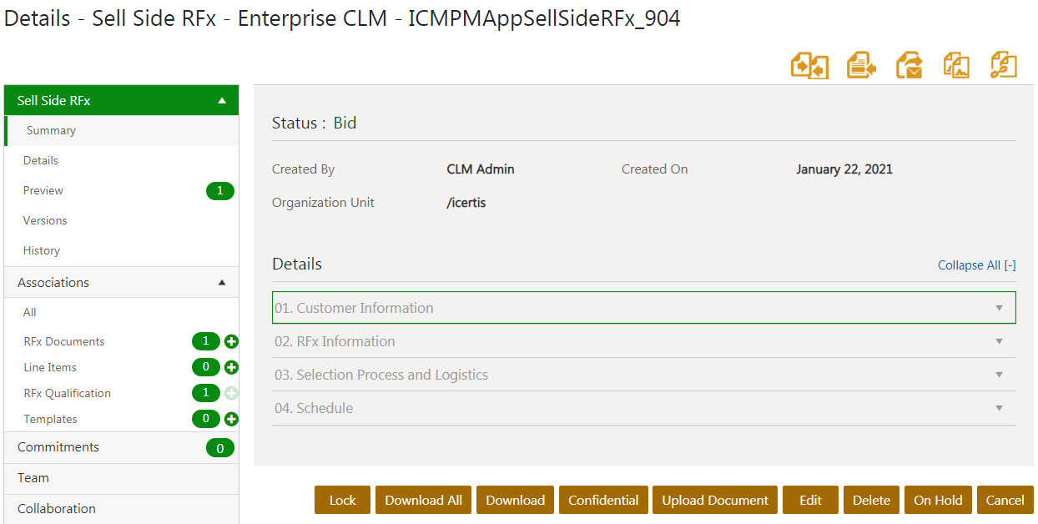
Task: Open the Versions sidebar item
Action: 45,220
